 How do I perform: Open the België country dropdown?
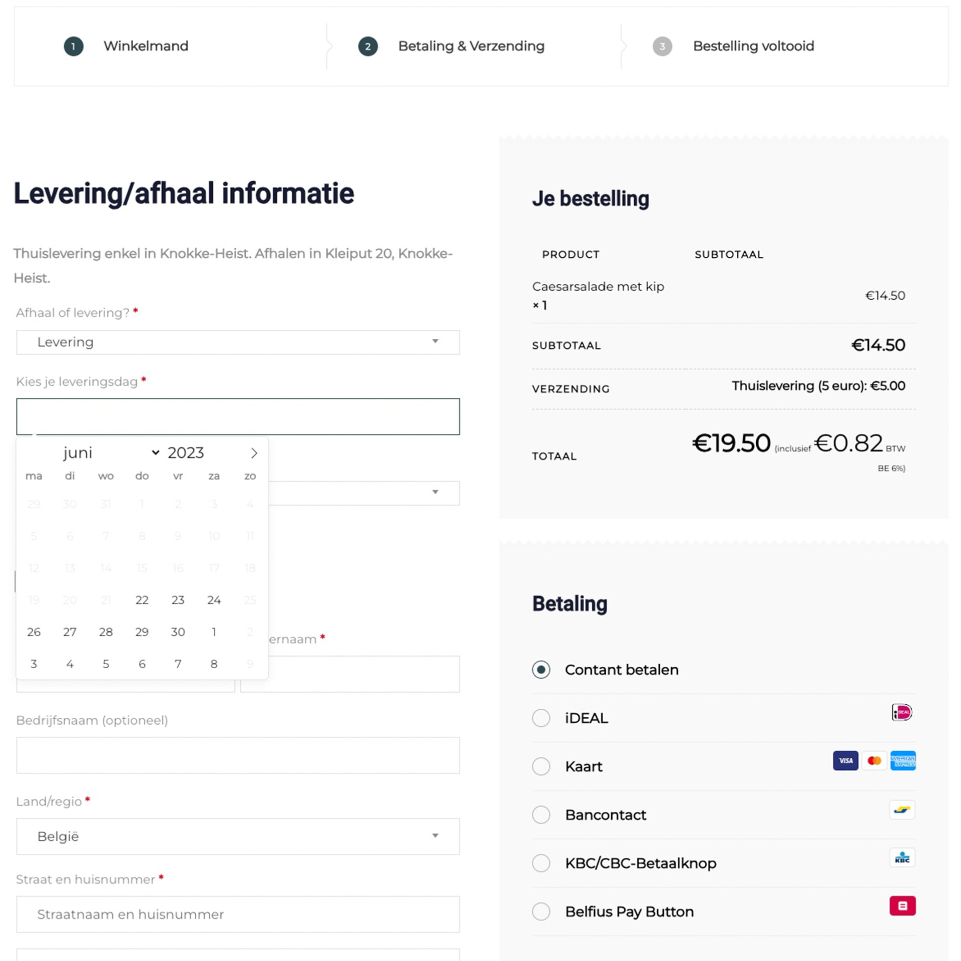tap(238, 836)
